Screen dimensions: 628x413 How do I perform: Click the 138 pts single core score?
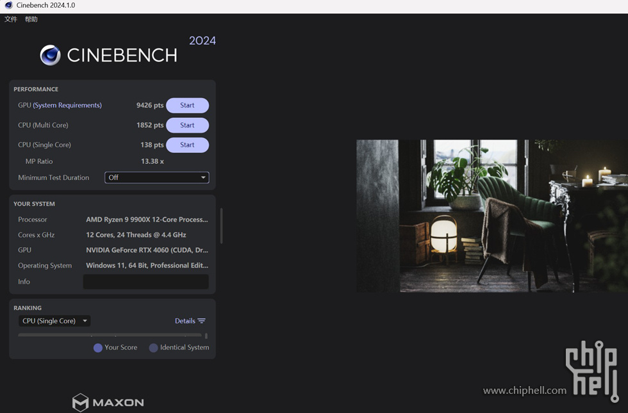click(152, 145)
